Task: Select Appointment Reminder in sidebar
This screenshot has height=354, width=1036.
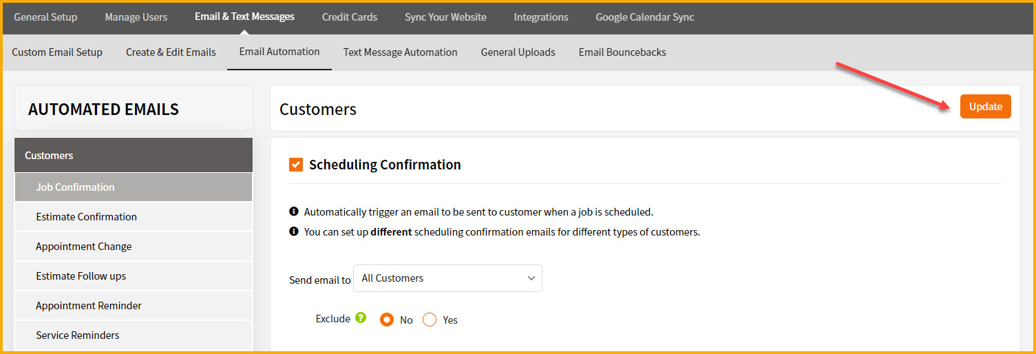Action: (x=134, y=306)
